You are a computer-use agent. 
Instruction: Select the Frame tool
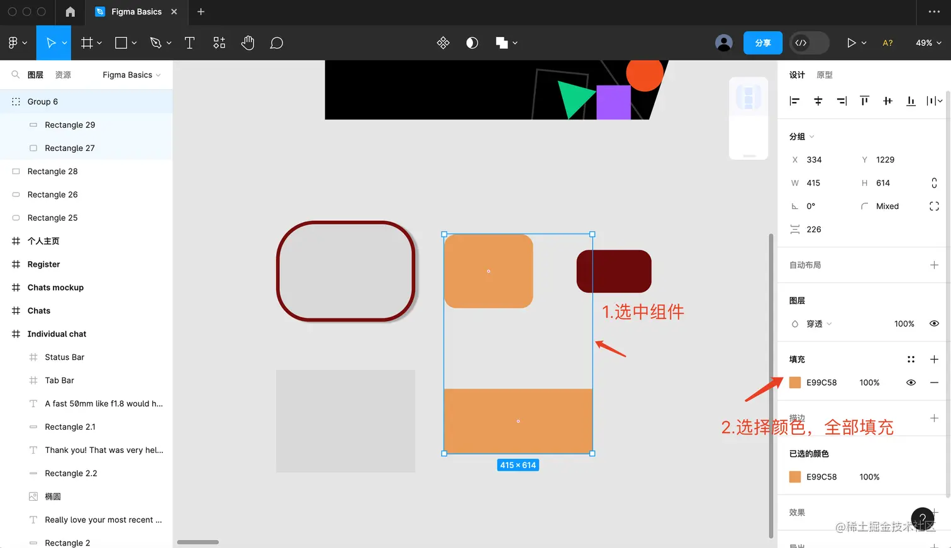click(87, 43)
